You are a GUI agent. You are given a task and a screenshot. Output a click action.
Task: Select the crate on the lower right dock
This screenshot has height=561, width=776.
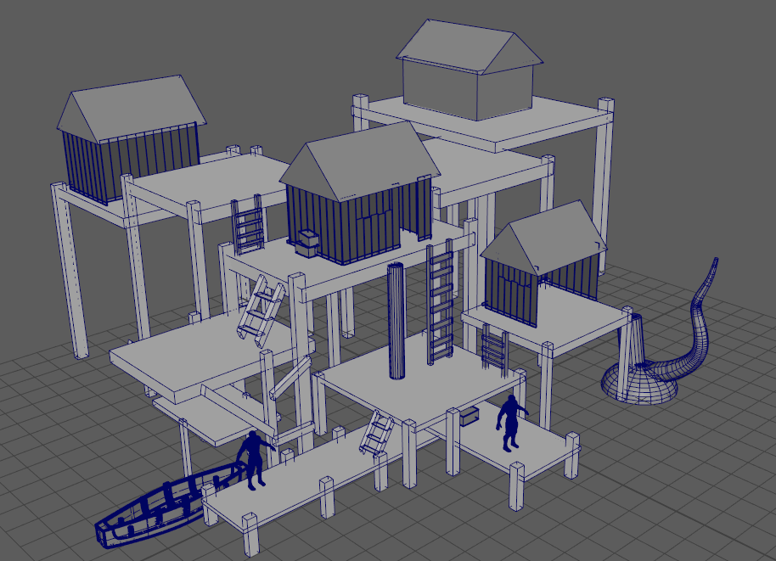point(470,416)
